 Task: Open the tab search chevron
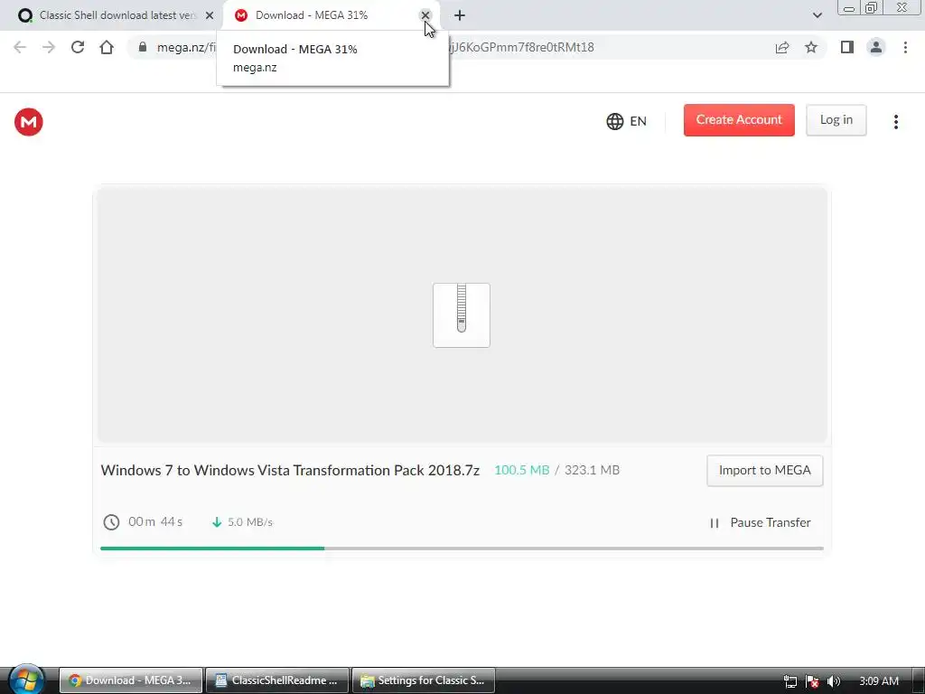pyautogui.click(x=817, y=15)
